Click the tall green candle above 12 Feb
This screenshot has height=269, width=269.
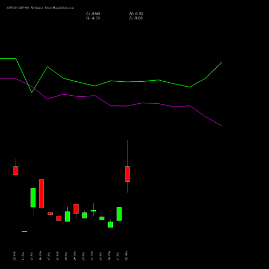(33, 197)
